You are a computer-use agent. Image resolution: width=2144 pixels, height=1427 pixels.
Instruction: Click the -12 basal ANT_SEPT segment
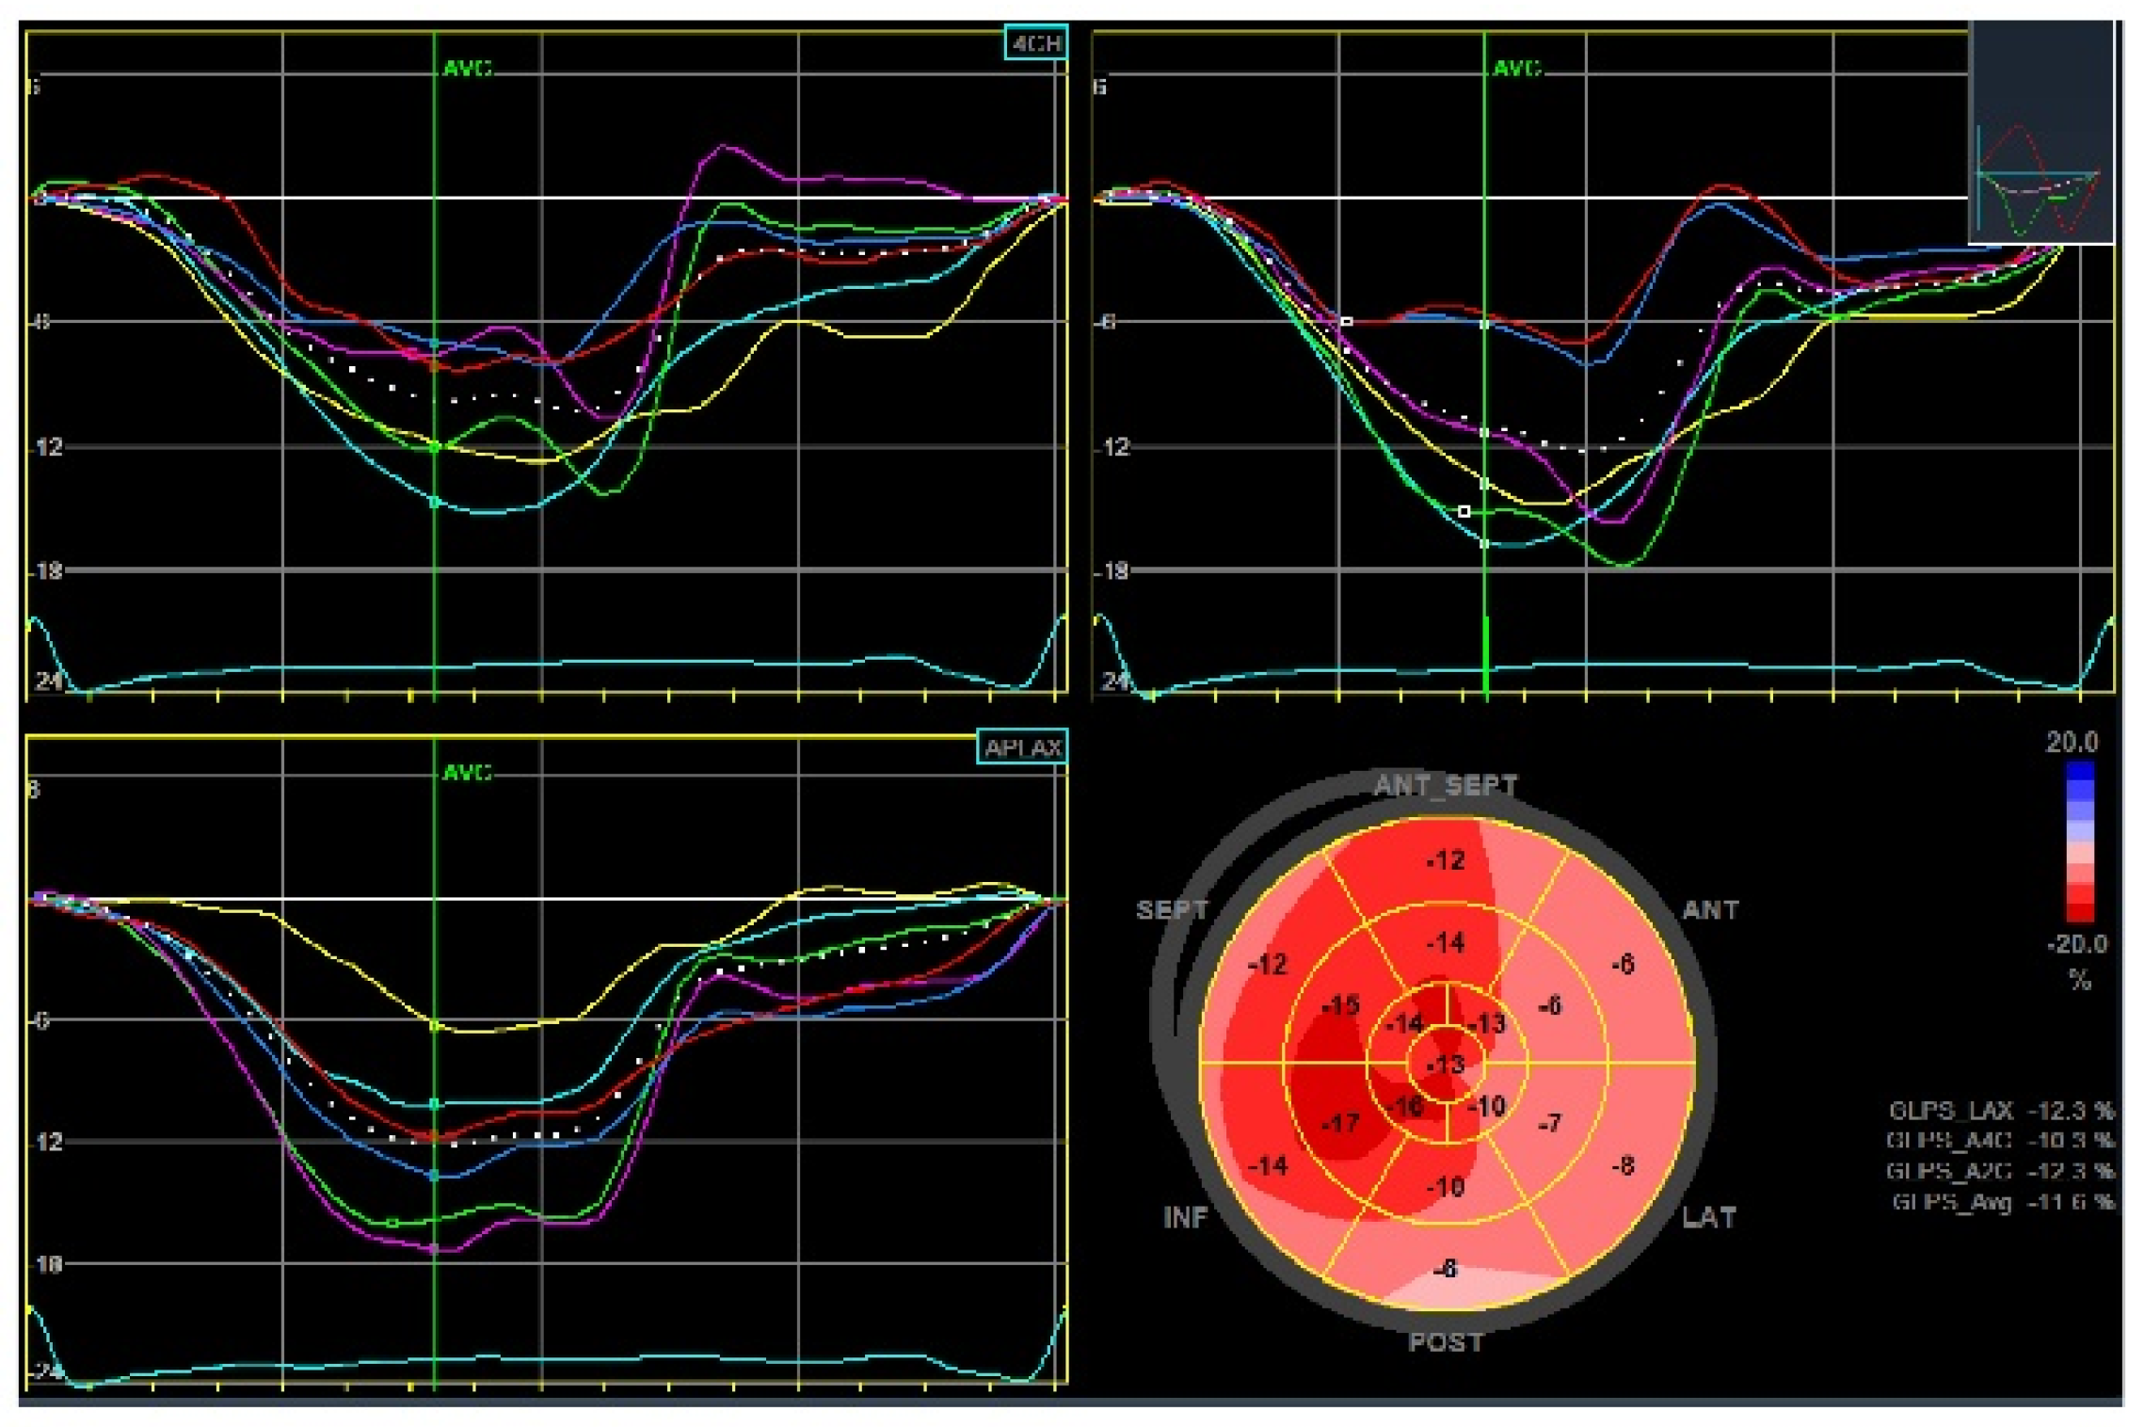(x=1445, y=860)
